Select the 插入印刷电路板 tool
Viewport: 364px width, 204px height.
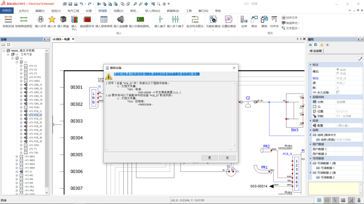[x=140, y=20]
